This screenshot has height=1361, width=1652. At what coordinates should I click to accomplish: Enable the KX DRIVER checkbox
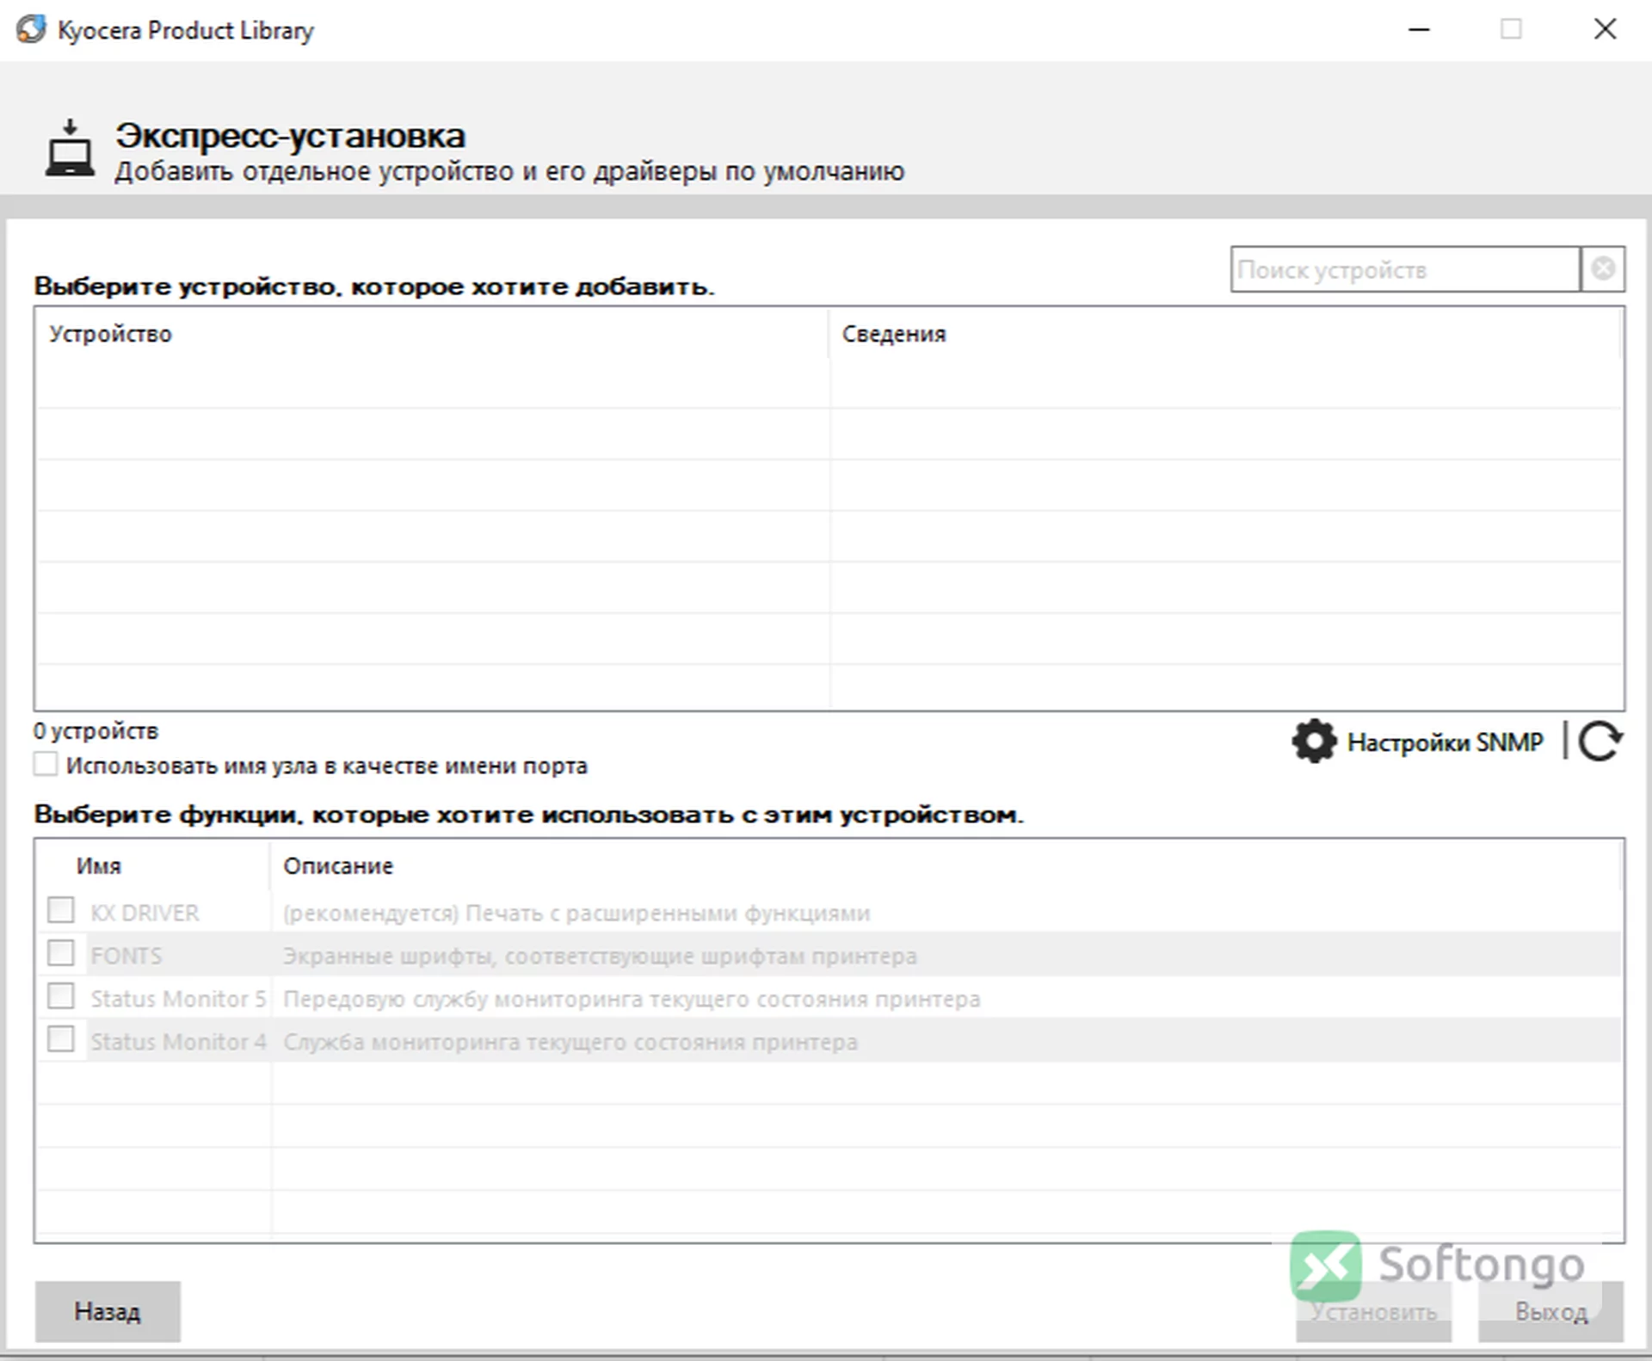60,910
